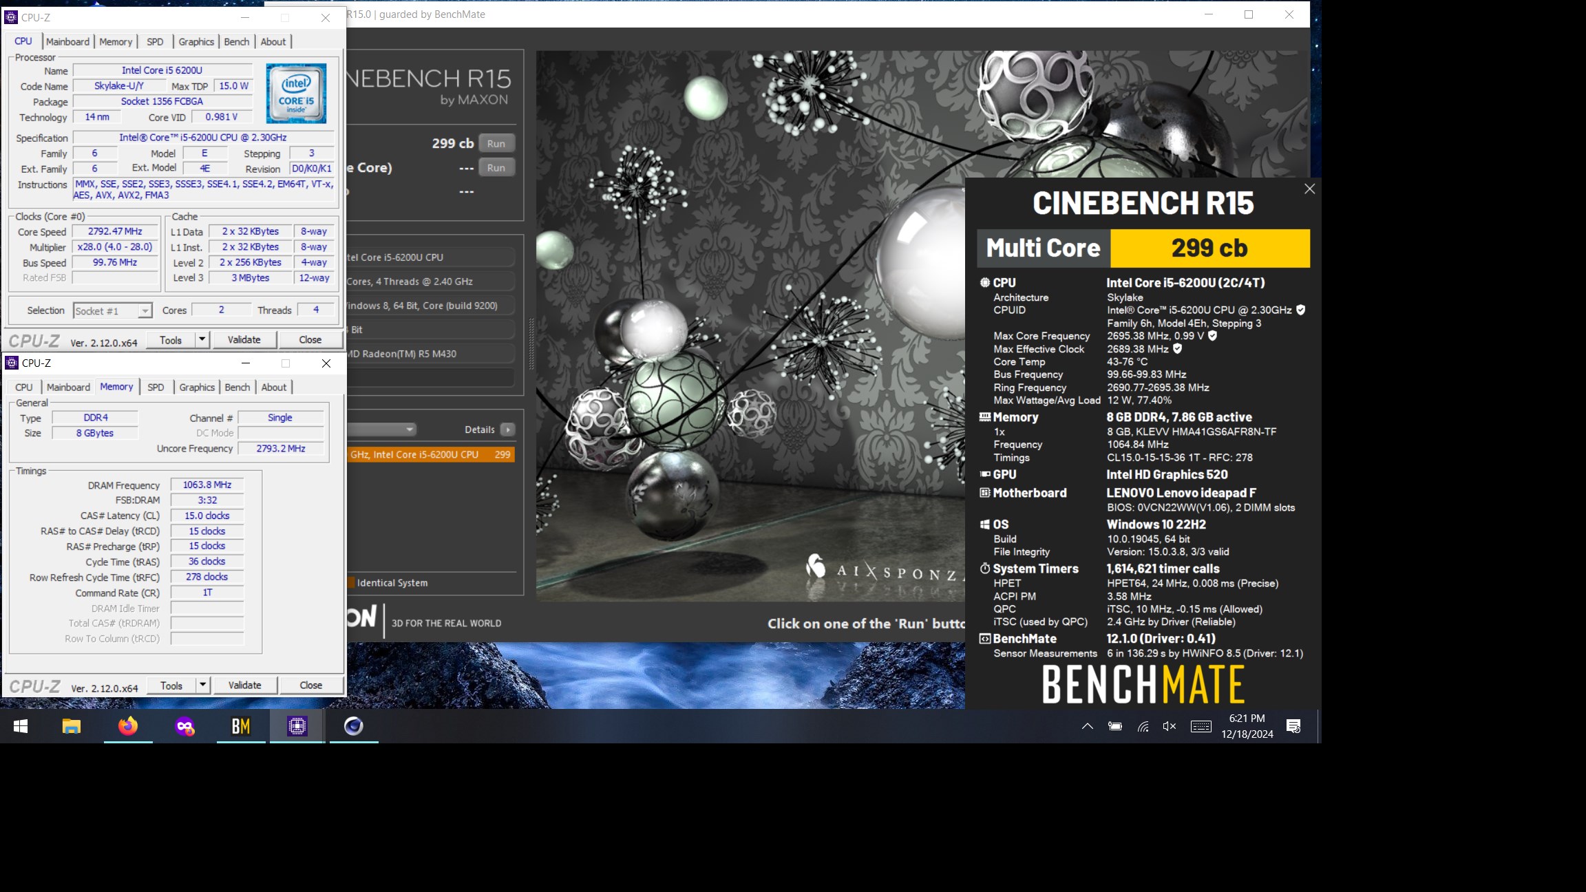Screen dimensions: 1586x892
Task: Open the Windows Start menu
Action: coord(21,726)
